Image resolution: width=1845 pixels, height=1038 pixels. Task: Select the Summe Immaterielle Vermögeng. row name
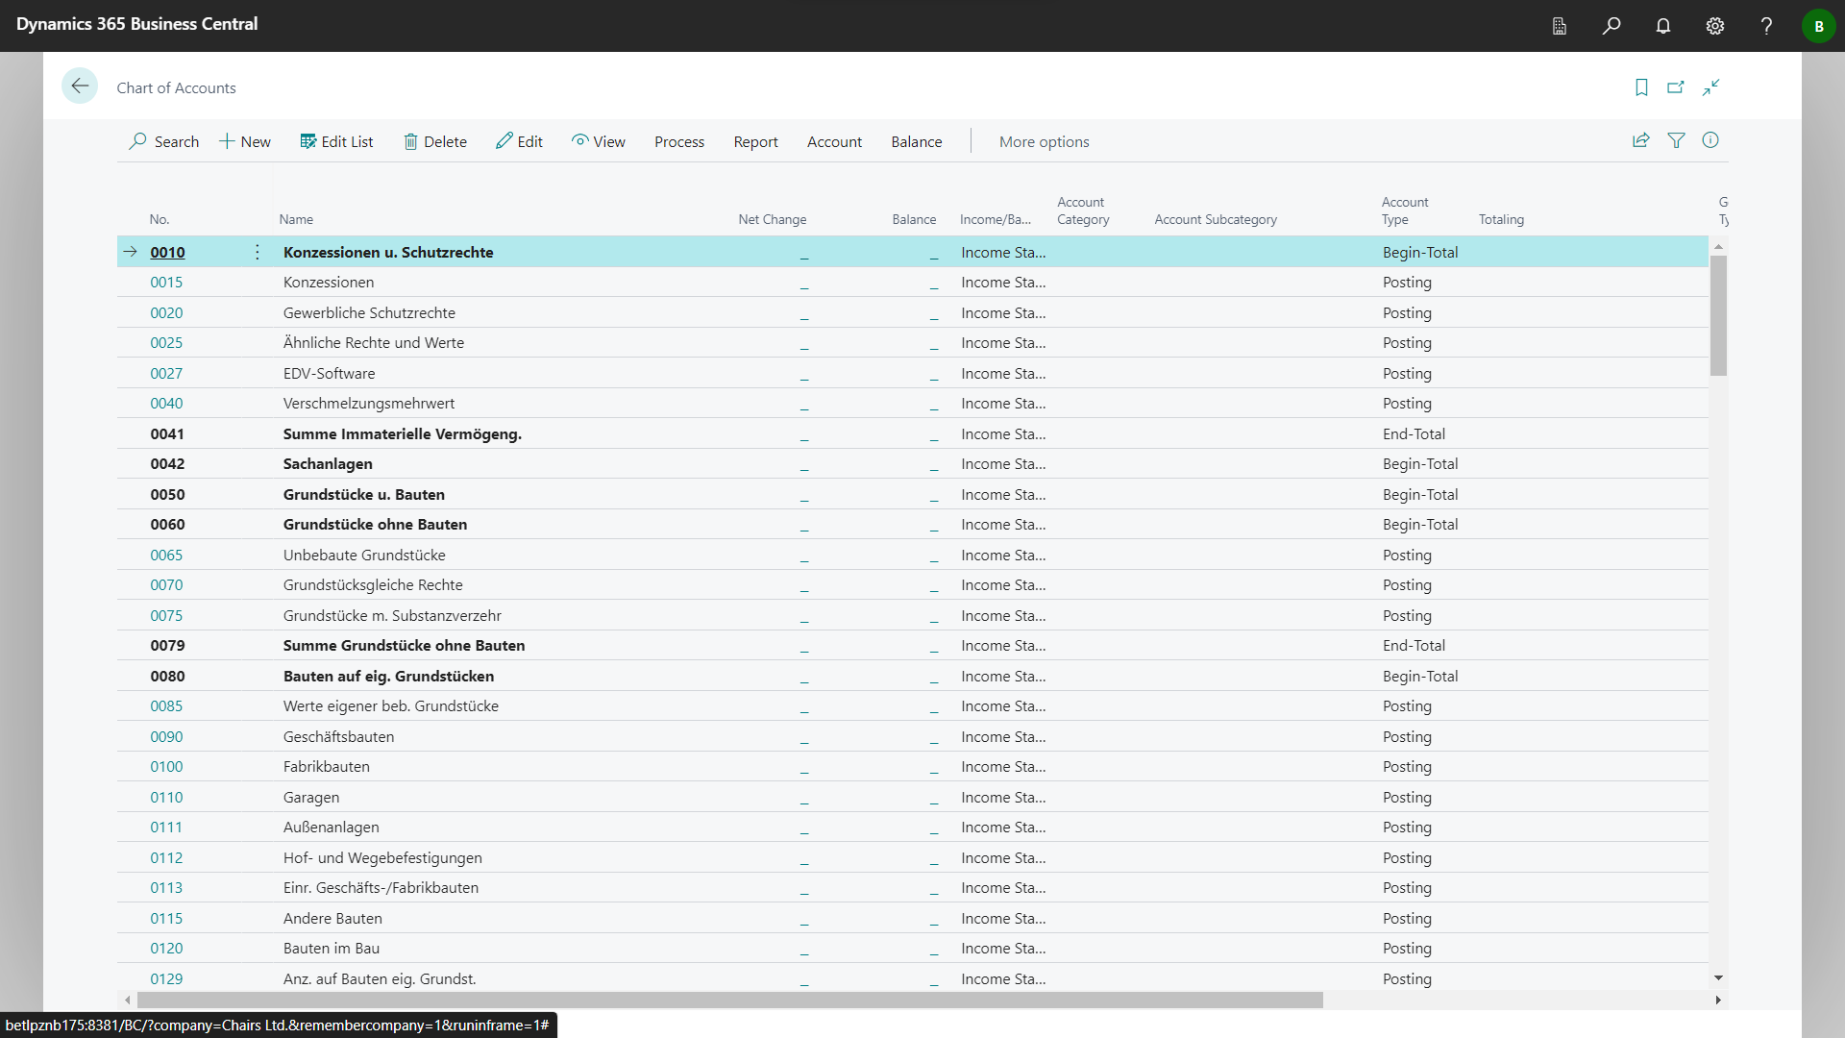coord(403,433)
